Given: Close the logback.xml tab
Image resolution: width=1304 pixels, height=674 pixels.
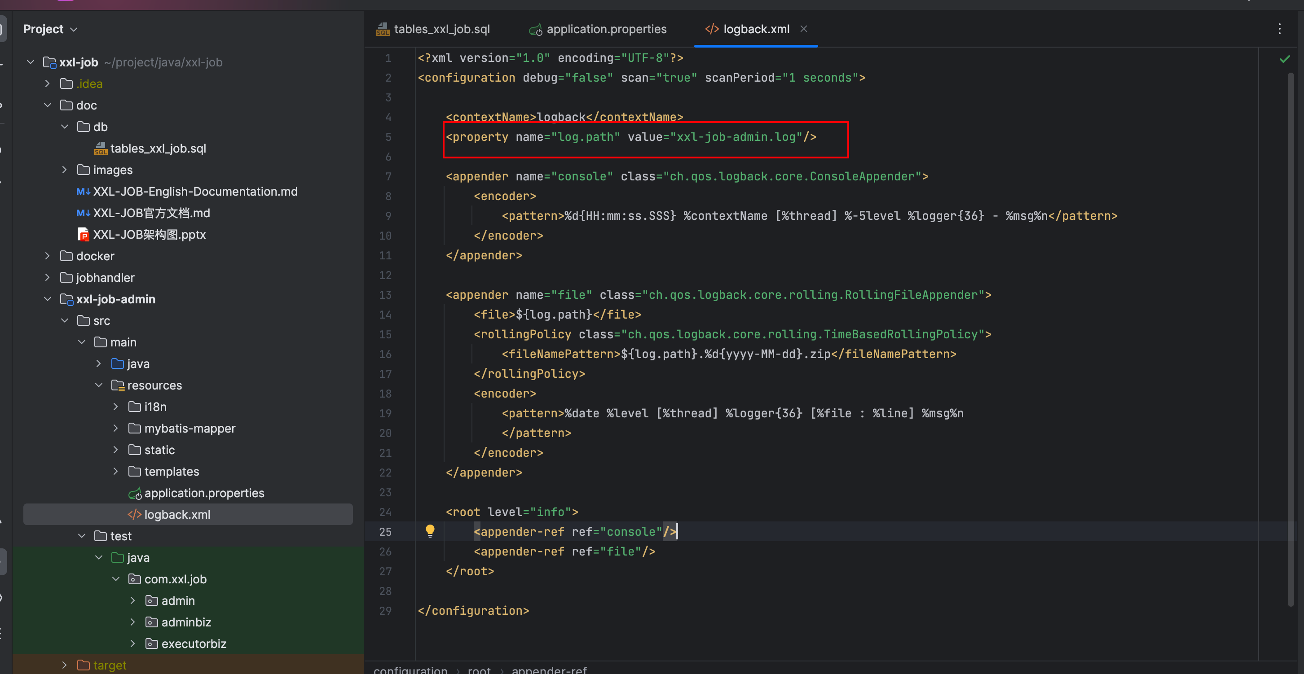Looking at the screenshot, I should point(803,29).
